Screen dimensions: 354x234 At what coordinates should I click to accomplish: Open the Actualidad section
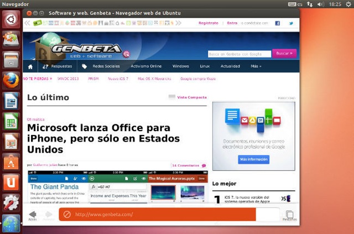(x=230, y=66)
